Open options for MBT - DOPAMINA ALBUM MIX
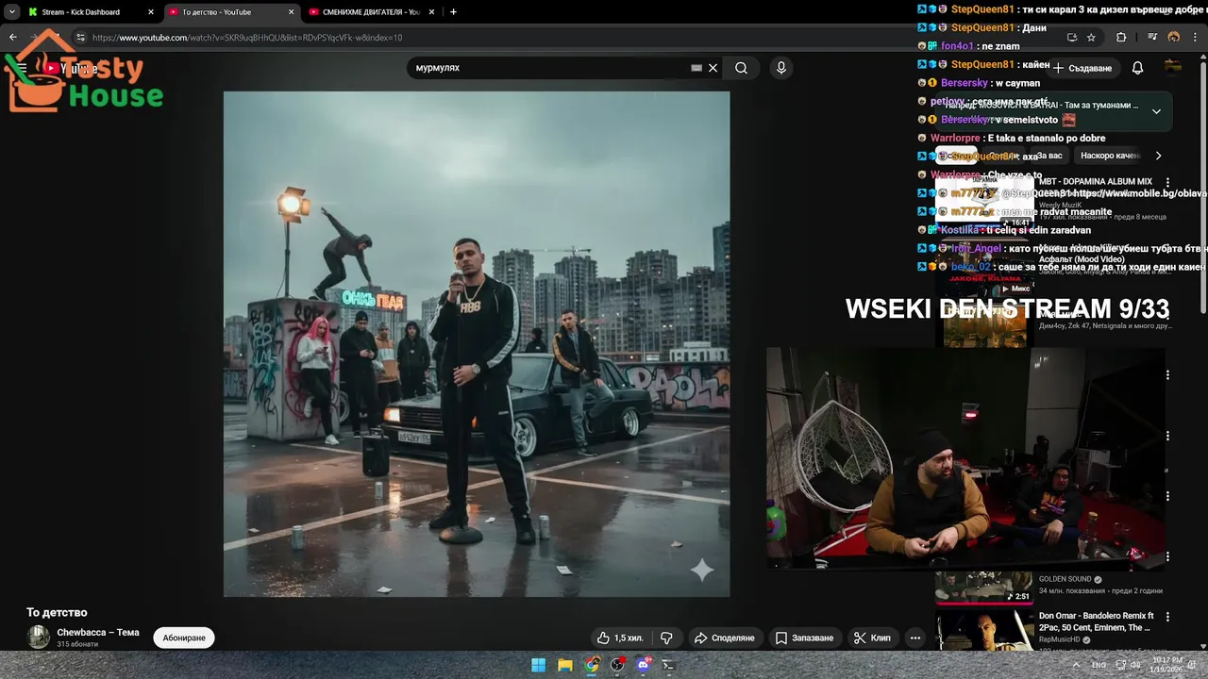Screen dimensions: 1208x679 pos(1167,183)
